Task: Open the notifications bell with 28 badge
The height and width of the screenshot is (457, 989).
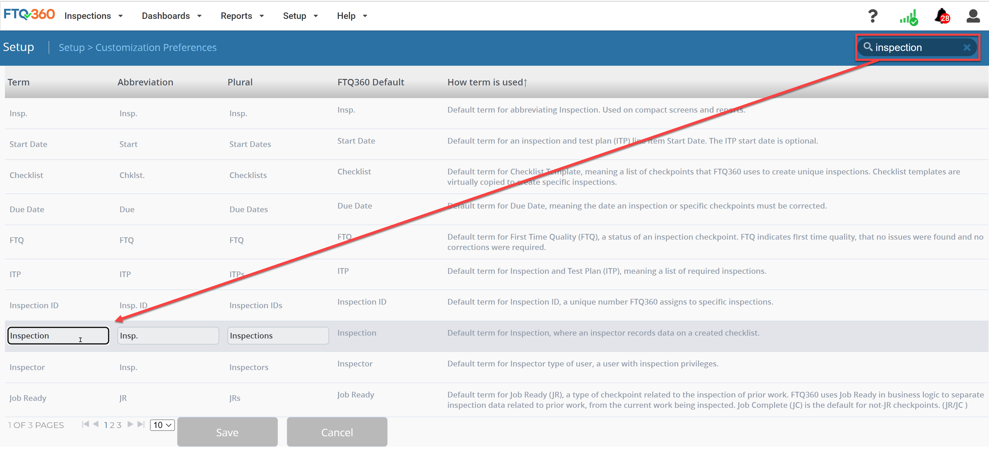Action: pyautogui.click(x=942, y=17)
